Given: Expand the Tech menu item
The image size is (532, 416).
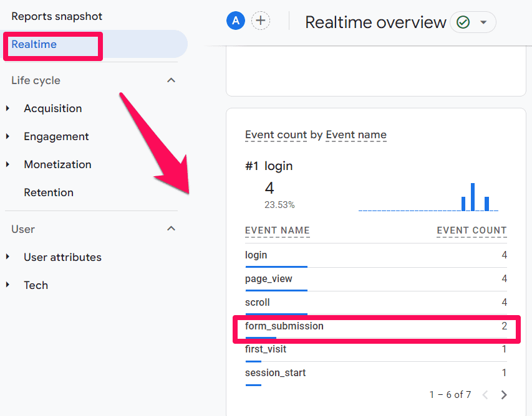Looking at the screenshot, I should click(36, 285).
